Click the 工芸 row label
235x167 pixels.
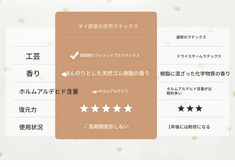pyautogui.click(x=33, y=56)
